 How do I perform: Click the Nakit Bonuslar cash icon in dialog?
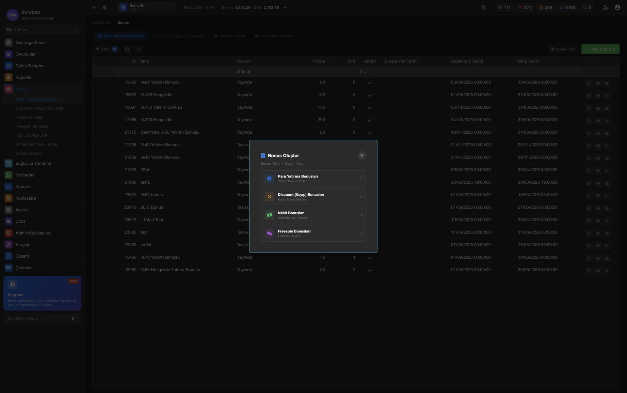click(269, 215)
